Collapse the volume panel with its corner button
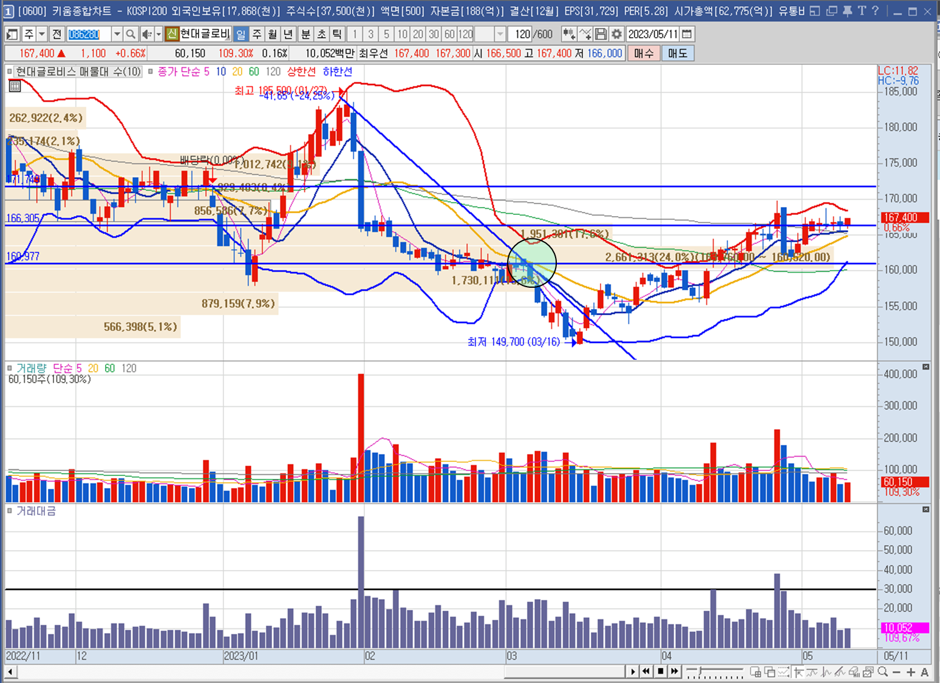Screen dimensions: 940x683 [x=926, y=367]
